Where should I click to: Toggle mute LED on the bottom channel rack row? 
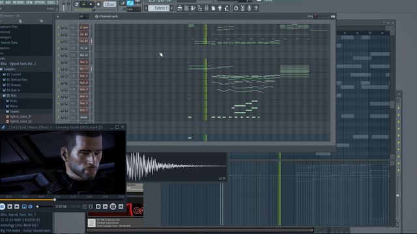(x=59, y=117)
